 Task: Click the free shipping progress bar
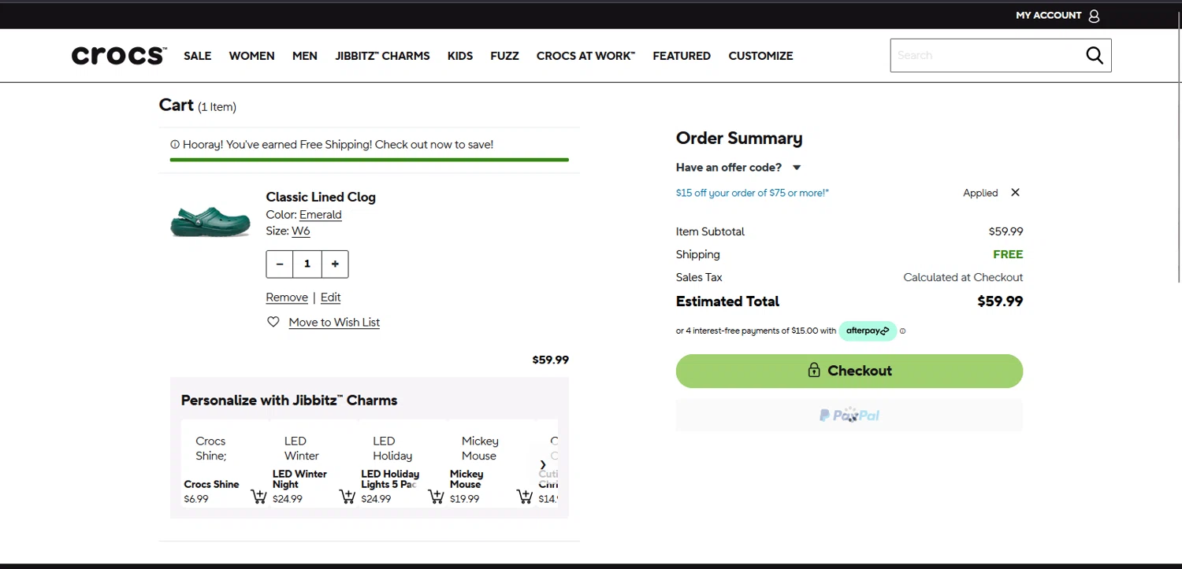point(370,160)
